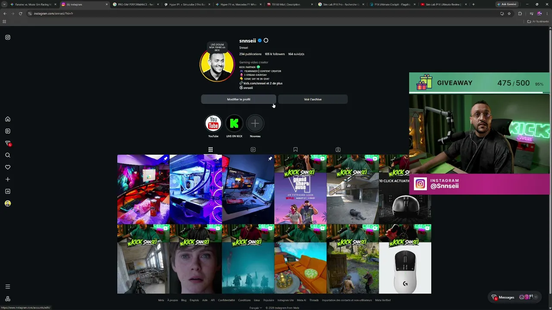Open the YouTube story highlight
The height and width of the screenshot is (310, 552).
click(x=213, y=124)
